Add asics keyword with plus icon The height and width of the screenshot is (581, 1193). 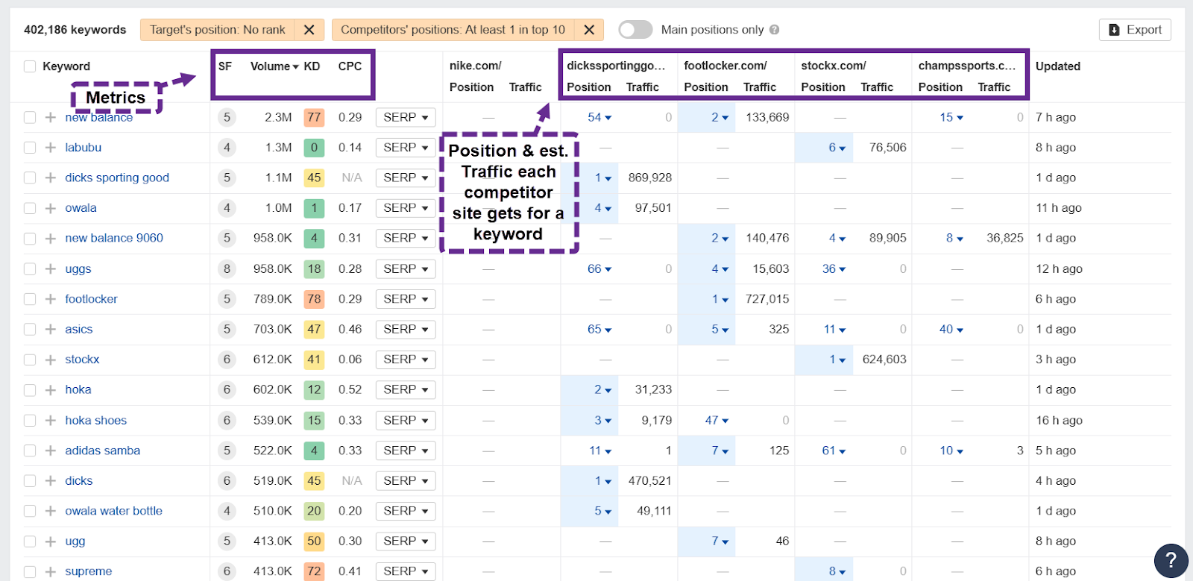[x=51, y=329]
